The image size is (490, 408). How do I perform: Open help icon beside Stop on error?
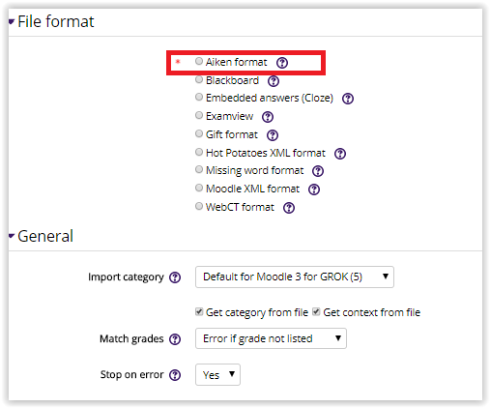[175, 375]
